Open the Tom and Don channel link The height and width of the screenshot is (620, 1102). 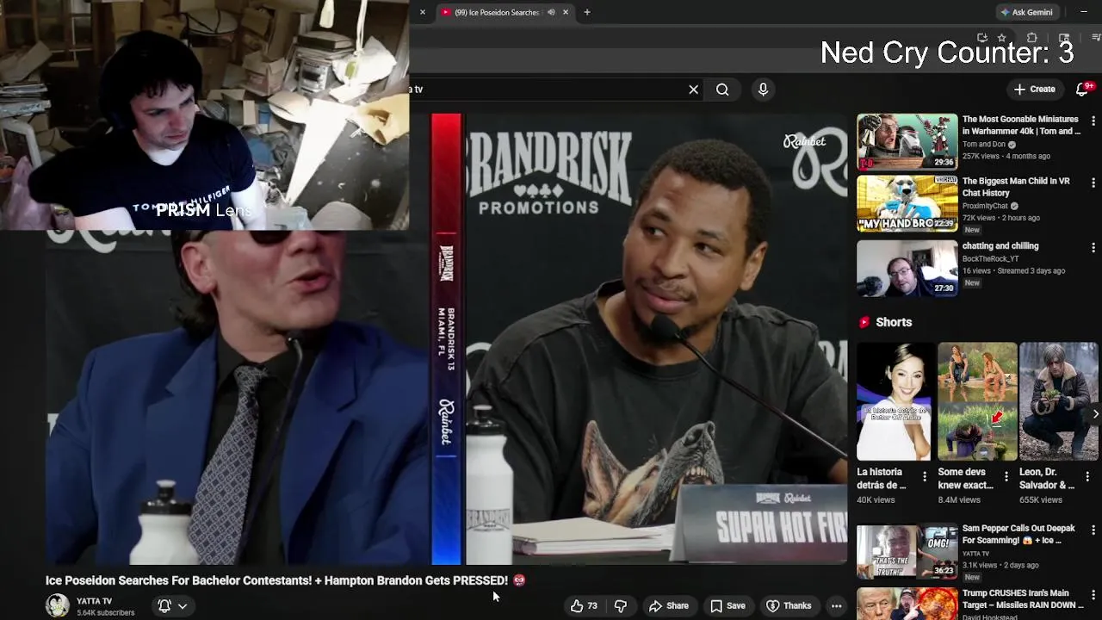[984, 145]
